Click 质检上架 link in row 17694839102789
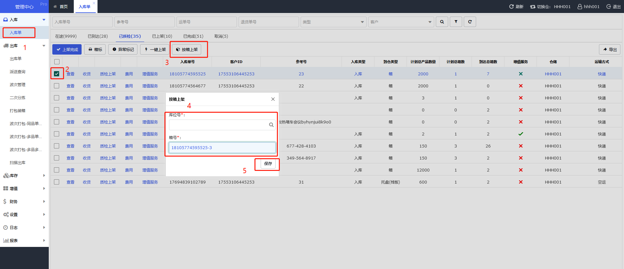Viewport: 624px width, 269px height. point(108,182)
